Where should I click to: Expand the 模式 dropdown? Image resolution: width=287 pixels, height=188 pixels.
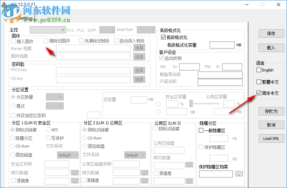(55, 106)
